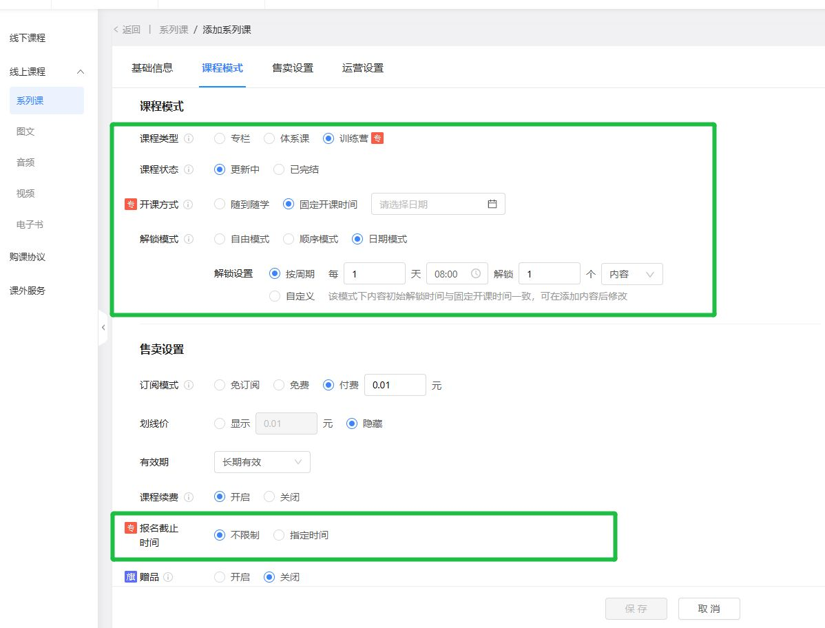Click clock icon in 08:00 time field
The height and width of the screenshot is (628, 825).
[476, 273]
